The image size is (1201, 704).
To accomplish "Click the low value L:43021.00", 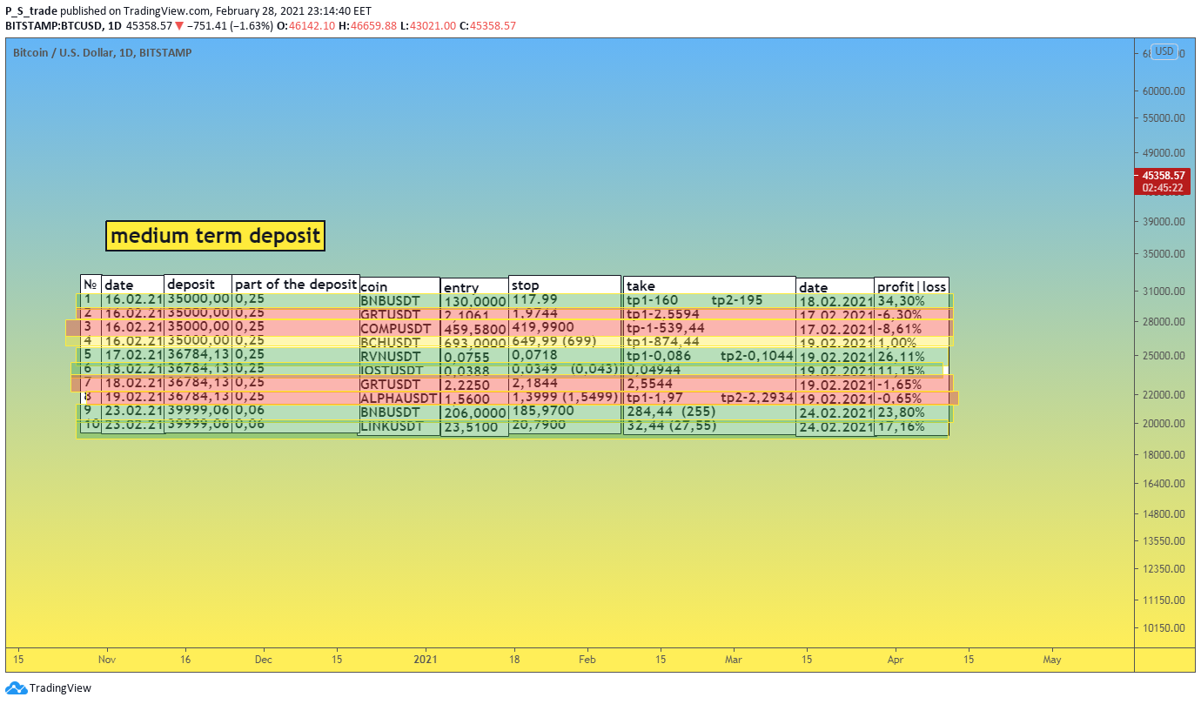I will [428, 26].
